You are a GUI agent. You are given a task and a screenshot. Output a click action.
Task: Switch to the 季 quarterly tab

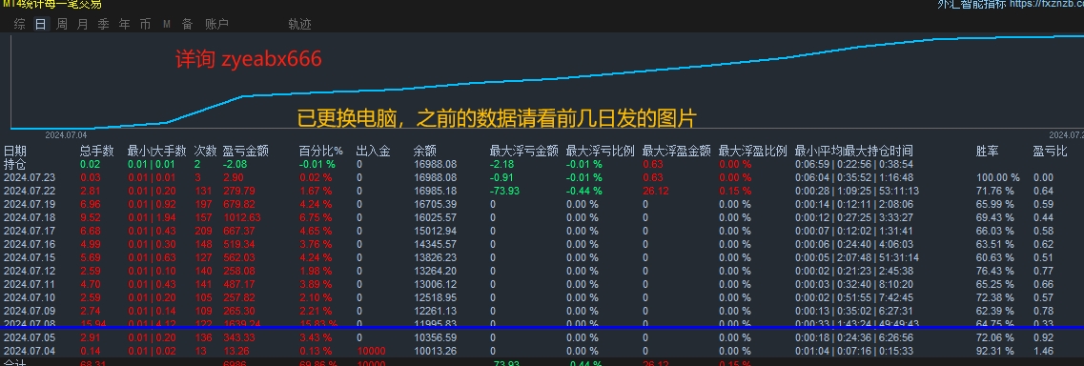click(103, 24)
